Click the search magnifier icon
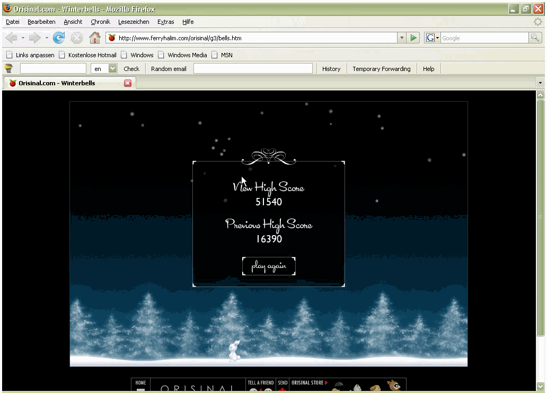The image size is (547, 393). tap(535, 38)
